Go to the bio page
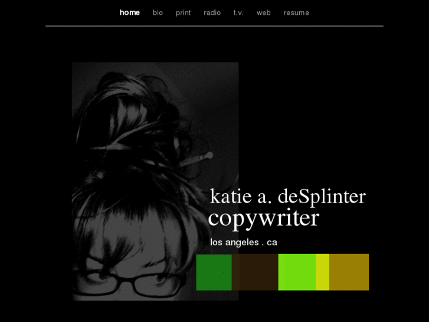The height and width of the screenshot is (322, 429). click(x=158, y=12)
